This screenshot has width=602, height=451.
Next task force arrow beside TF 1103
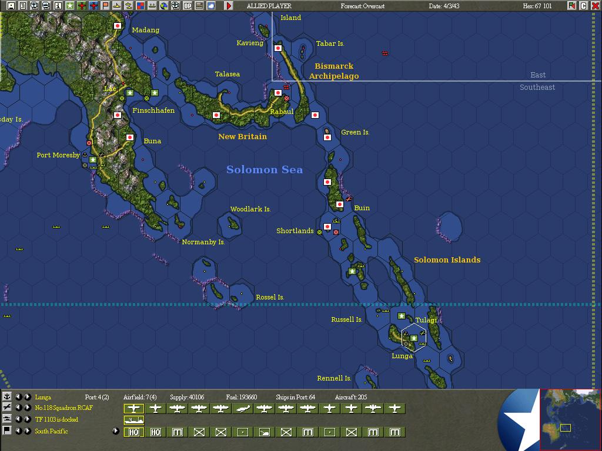27,419
